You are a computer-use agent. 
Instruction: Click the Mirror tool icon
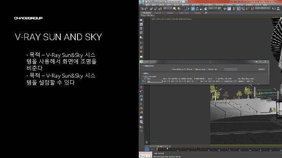coord(274,9)
